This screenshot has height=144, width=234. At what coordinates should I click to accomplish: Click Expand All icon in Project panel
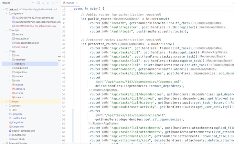[x=43, y=3]
